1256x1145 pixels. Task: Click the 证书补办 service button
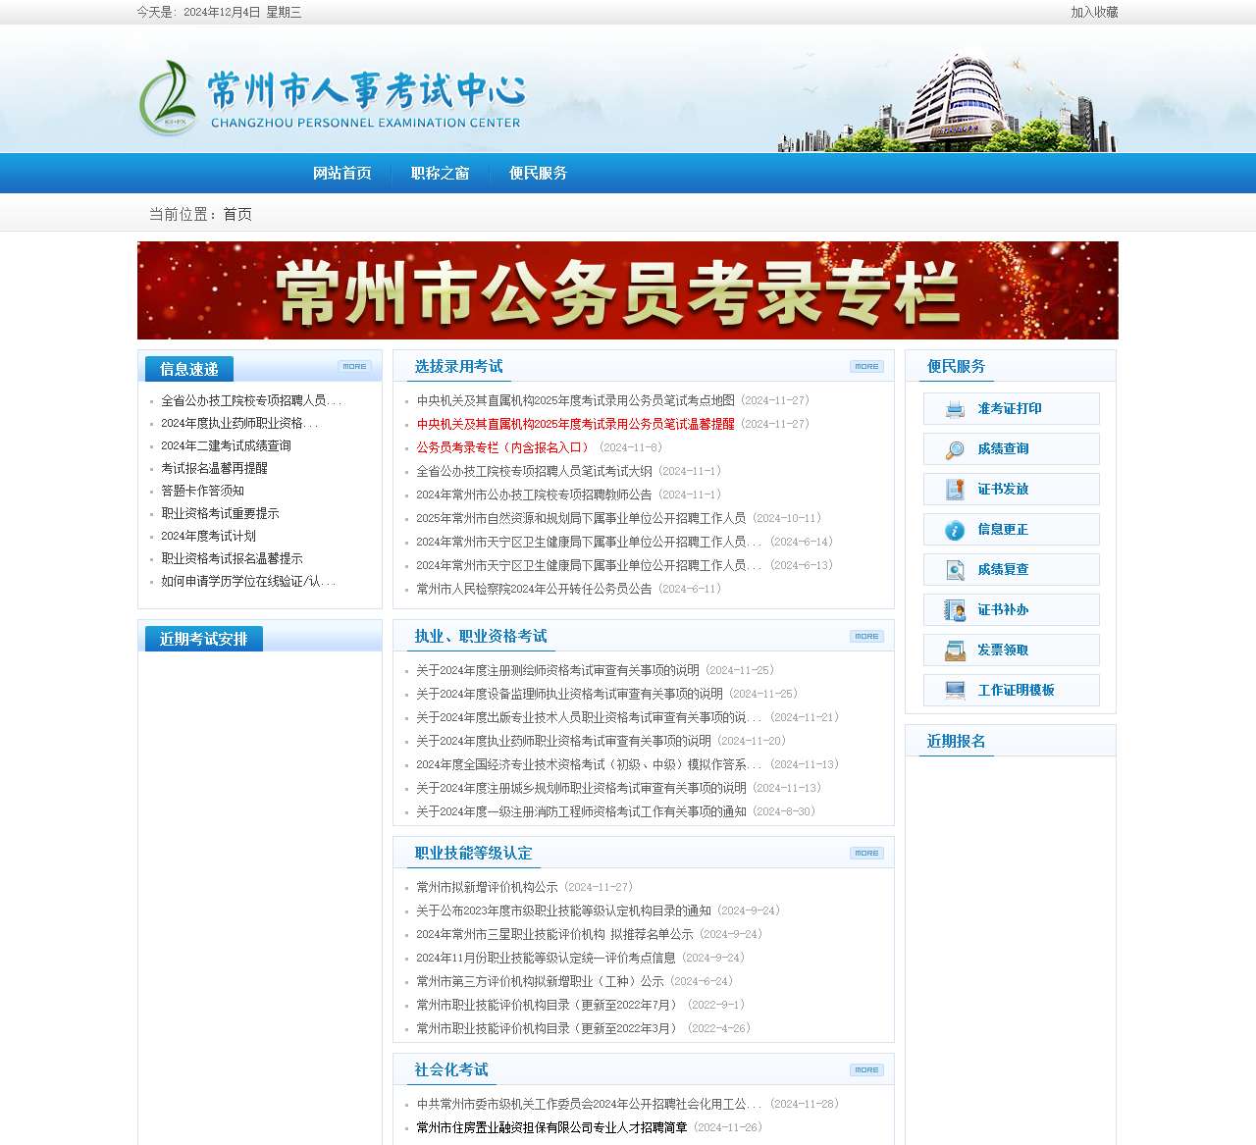click(x=1012, y=610)
